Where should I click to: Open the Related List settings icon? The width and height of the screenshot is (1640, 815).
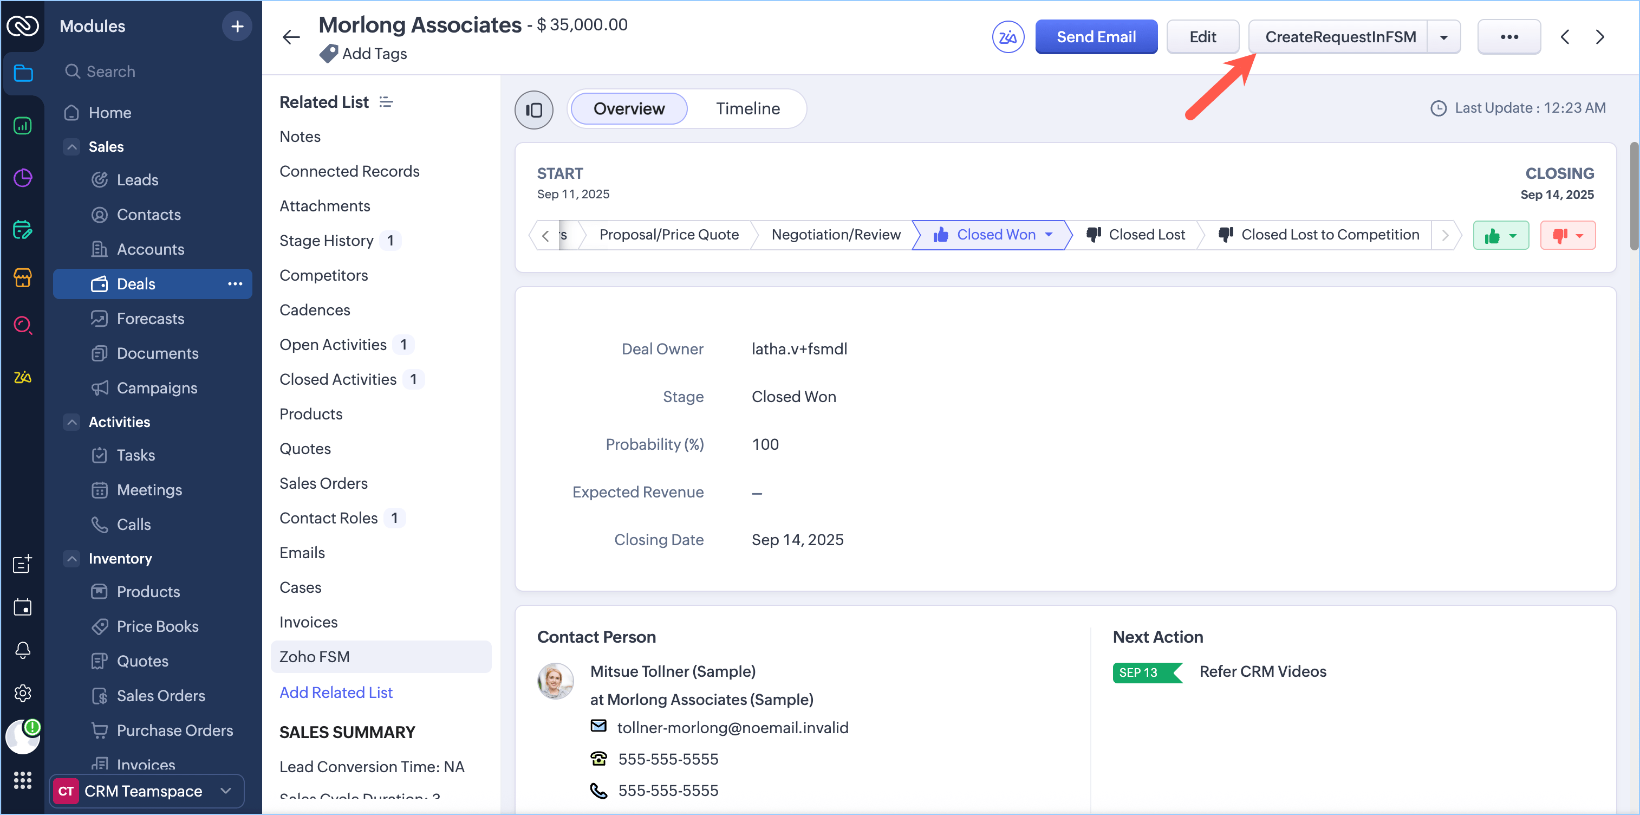point(386,102)
